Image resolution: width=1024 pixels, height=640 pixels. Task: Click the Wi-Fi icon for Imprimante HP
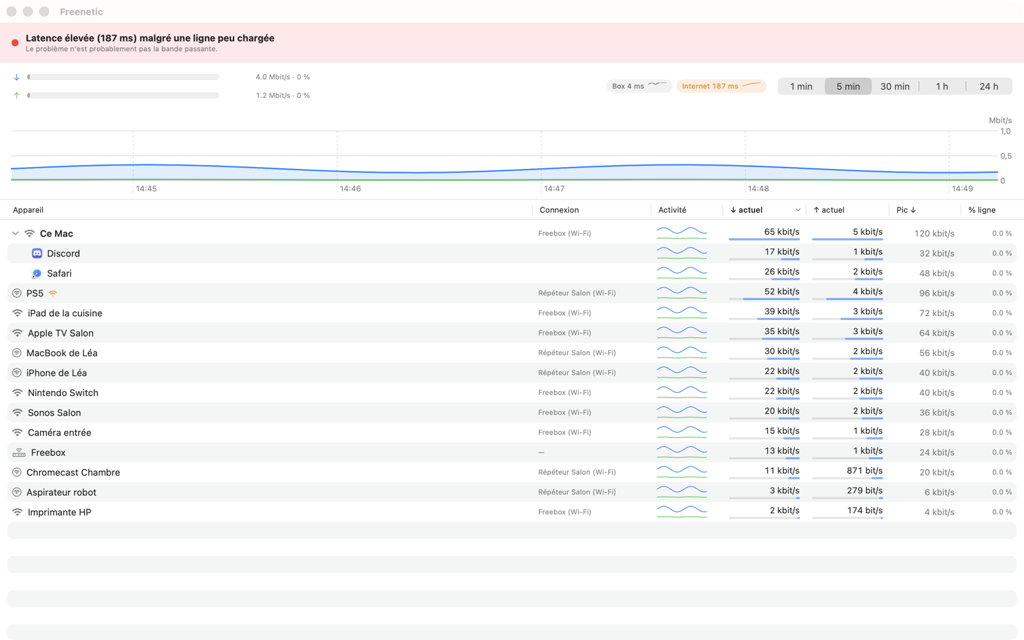17,512
